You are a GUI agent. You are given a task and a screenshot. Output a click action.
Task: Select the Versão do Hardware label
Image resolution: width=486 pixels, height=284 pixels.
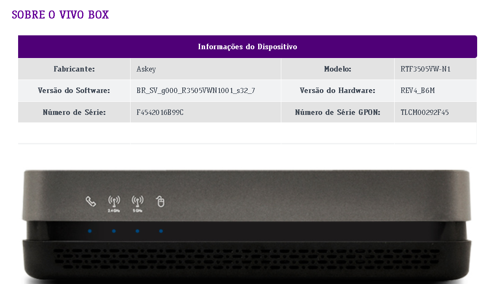tap(337, 90)
